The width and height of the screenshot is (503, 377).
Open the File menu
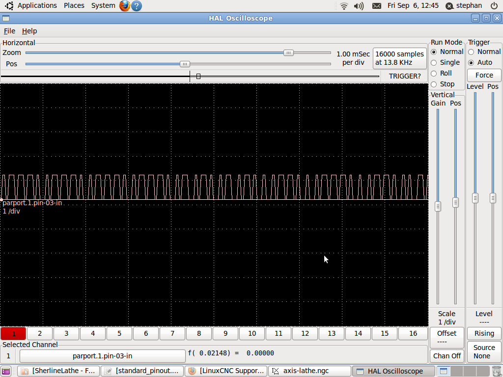(x=9, y=31)
